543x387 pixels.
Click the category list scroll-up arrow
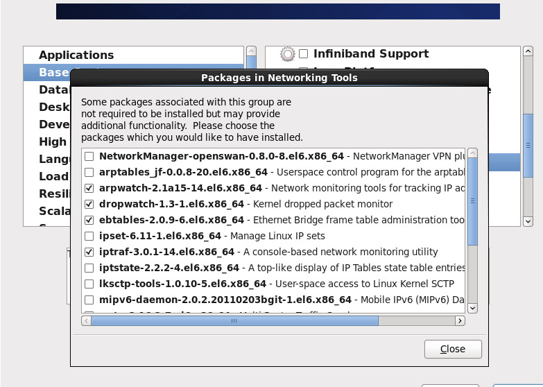pos(252,51)
